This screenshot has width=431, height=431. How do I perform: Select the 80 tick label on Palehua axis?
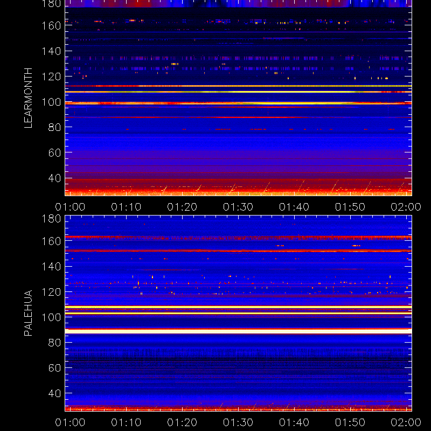coord(54,343)
